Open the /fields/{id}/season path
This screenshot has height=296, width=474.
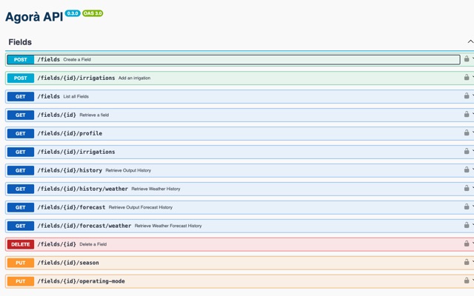coord(68,263)
